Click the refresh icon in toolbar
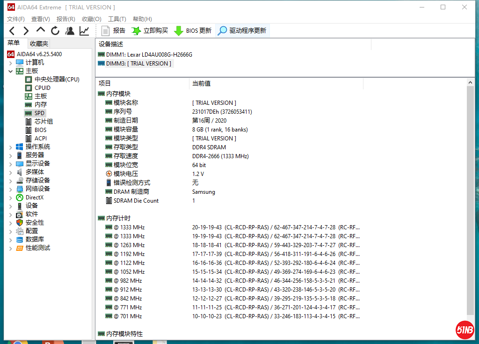The image size is (479, 344). tap(55, 31)
